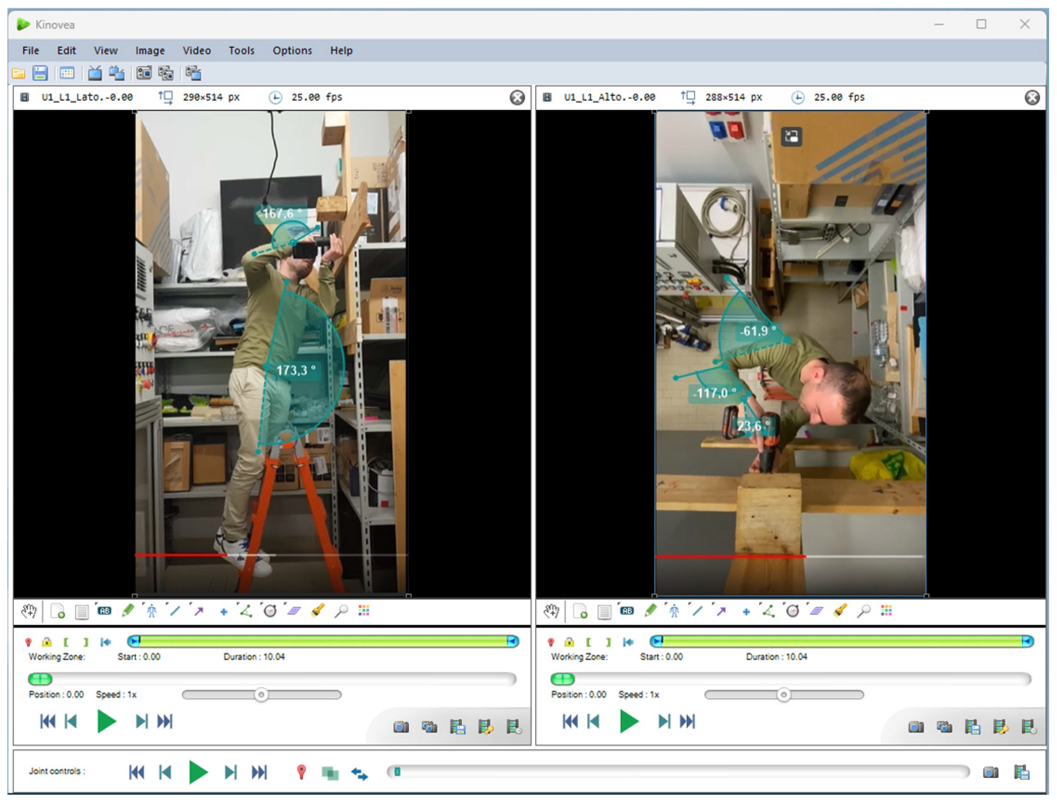1057x804 pixels.
Task: Take snapshot of the left video
Action: pos(401,727)
